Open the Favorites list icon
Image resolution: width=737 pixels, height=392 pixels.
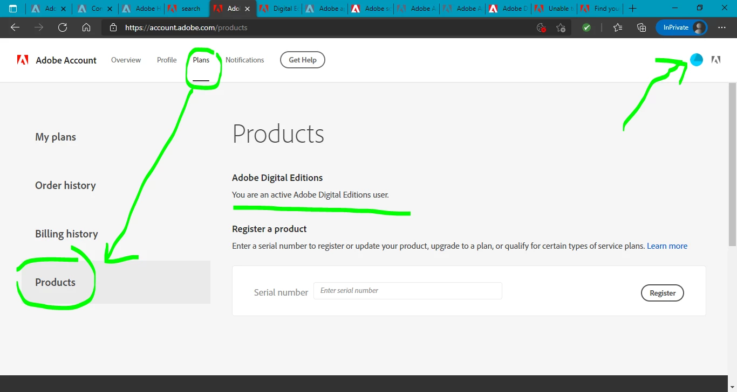pyautogui.click(x=618, y=27)
